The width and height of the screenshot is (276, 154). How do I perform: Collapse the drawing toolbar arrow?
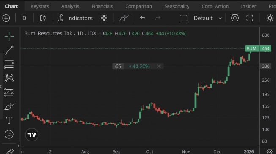(19, 146)
